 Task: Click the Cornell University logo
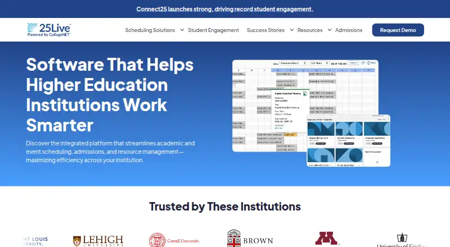[x=174, y=240]
